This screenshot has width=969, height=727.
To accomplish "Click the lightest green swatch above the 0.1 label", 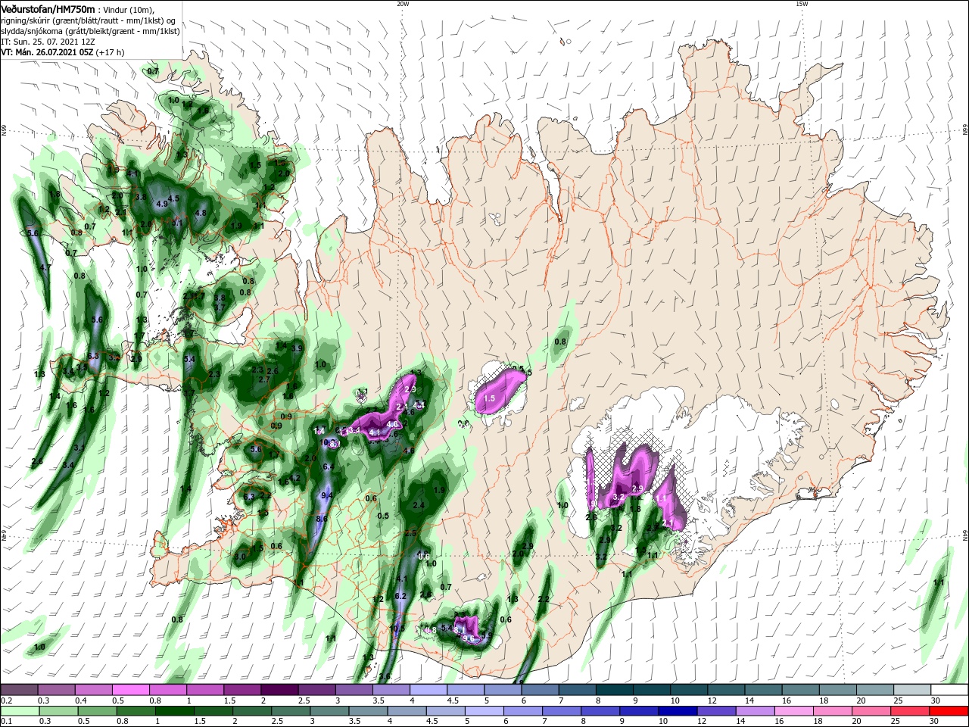I will click(x=20, y=711).
